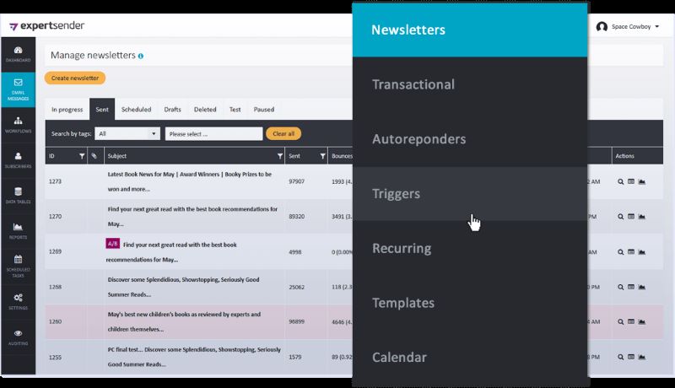Open the Dashboard sidebar icon

click(x=18, y=54)
